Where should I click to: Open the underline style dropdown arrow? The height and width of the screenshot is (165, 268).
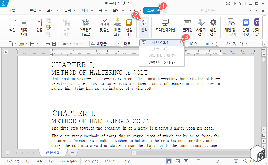[x=246, y=44]
